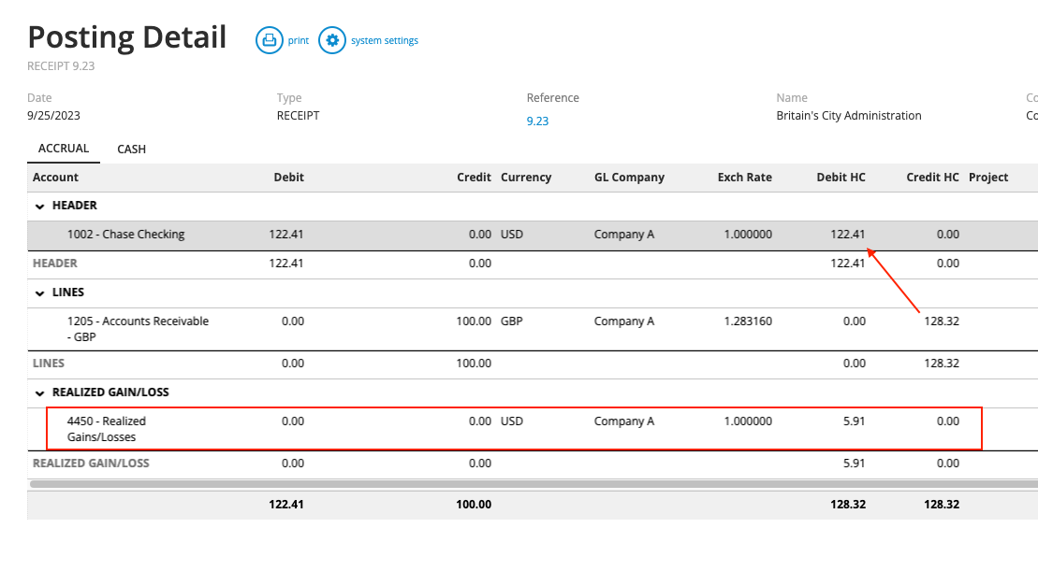
Task: Click the Account column header
Action: pyautogui.click(x=52, y=177)
